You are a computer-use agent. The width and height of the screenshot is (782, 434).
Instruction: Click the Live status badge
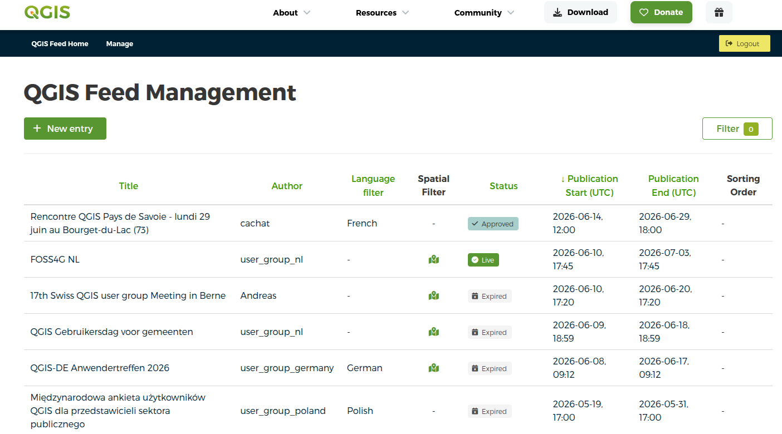click(x=483, y=260)
